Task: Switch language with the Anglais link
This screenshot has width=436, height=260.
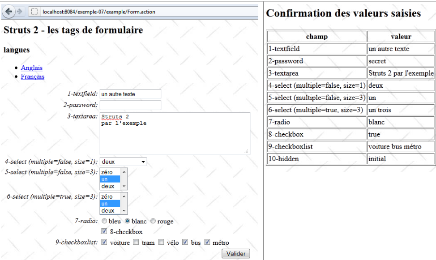Action: tap(31, 68)
